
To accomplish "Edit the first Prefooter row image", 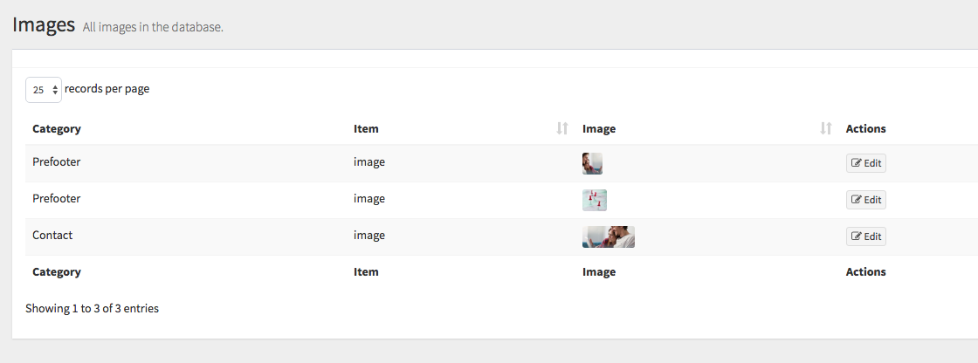I will click(x=865, y=163).
